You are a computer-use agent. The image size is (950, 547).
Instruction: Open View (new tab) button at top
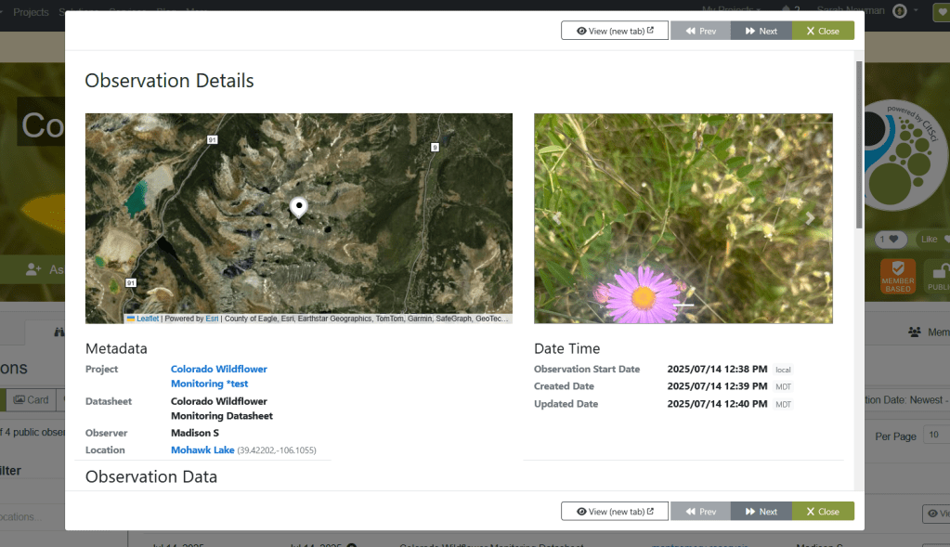pos(615,31)
